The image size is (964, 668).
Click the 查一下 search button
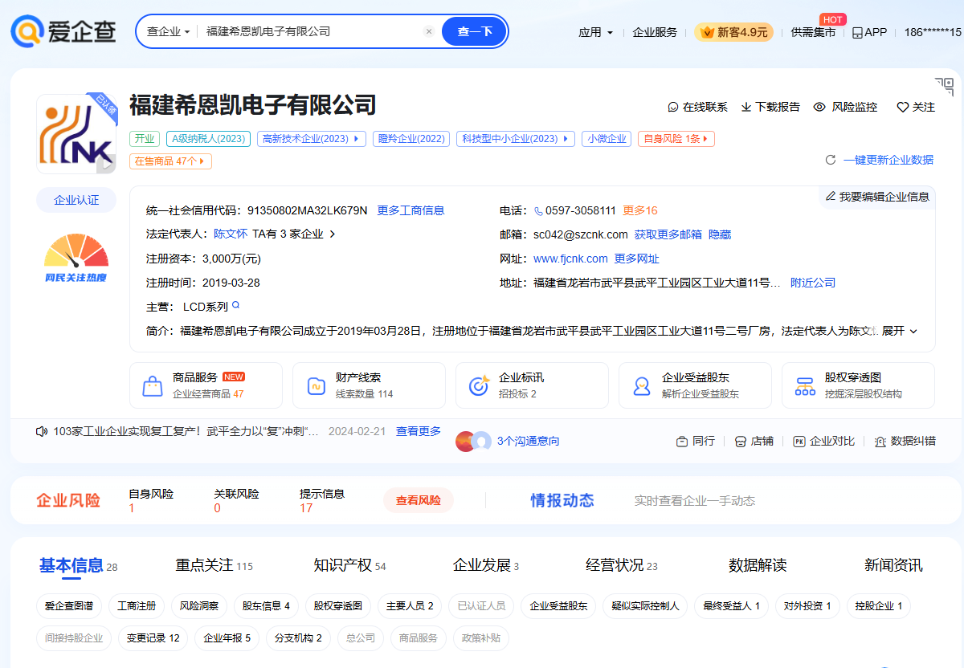pos(475,31)
